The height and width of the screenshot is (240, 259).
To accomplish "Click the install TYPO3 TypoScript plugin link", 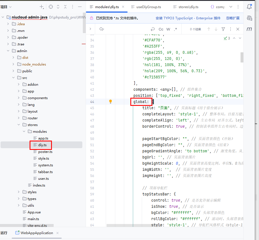I will pos(188,18).
